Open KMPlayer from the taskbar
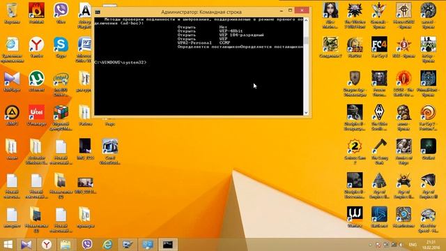The height and width of the screenshot is (251, 446). [x=26, y=245]
